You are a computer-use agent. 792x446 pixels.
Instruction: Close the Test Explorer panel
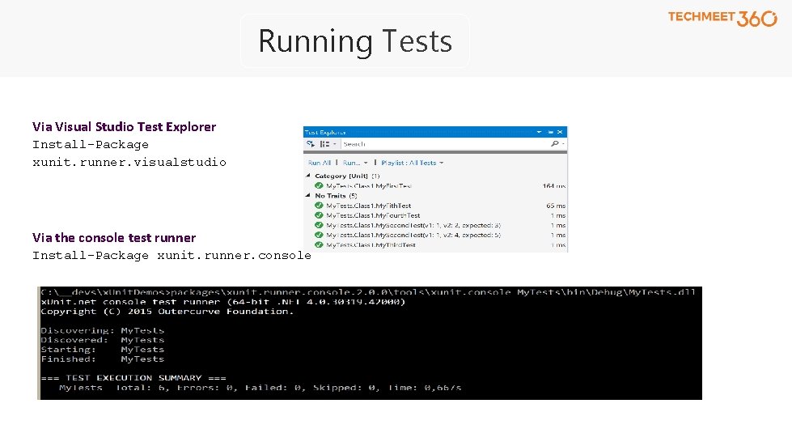coord(560,132)
